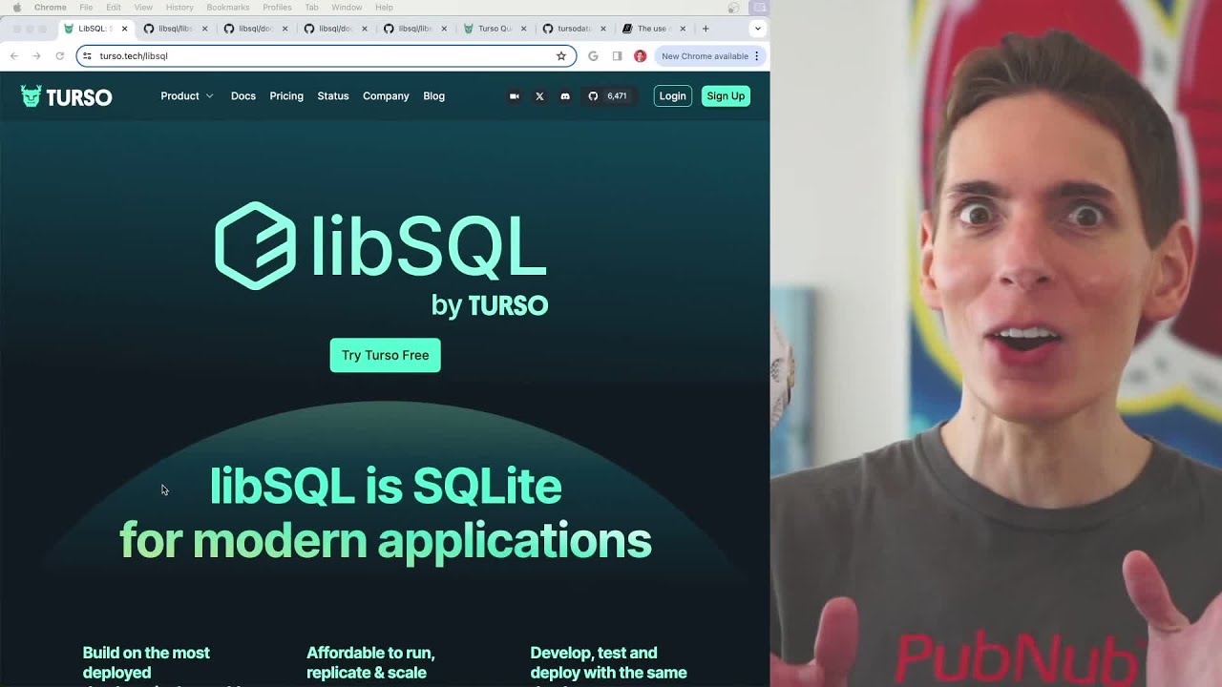This screenshot has height=687, width=1222.
Task: Click the address bar showing turso.tech/libsql
Action: (327, 56)
